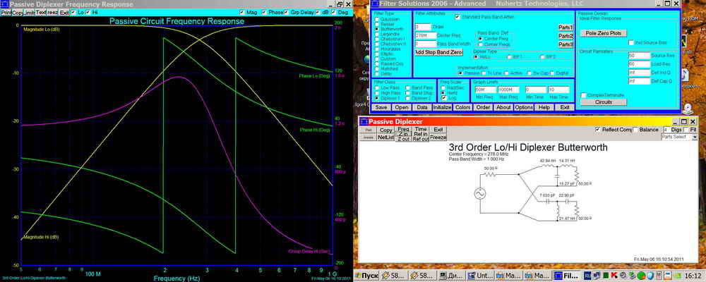Uncheck Lo in Frequency Response window
This screenshot has width=706, height=282.
tap(74, 13)
